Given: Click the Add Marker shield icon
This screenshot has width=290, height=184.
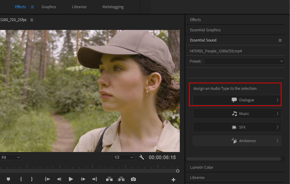Looking at the screenshot, I should (8, 179).
